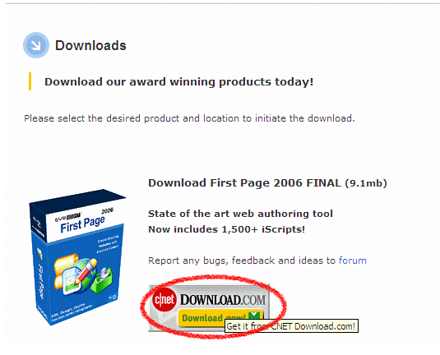Click "Now includes 1,500+ iScripts!" text
440x355 pixels.
[226, 229]
